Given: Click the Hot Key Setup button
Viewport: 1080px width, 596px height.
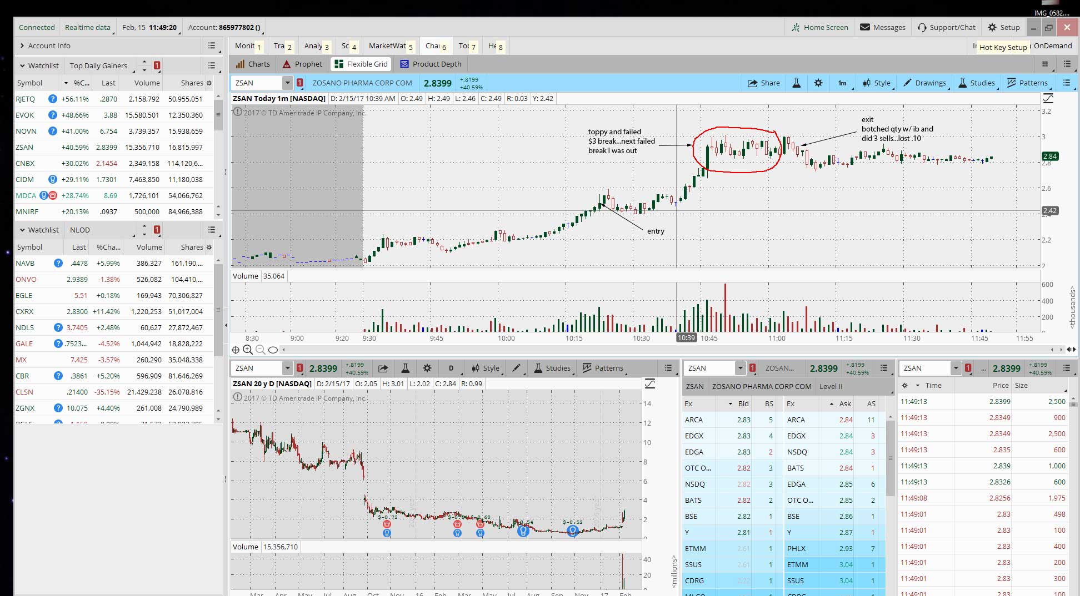Looking at the screenshot, I should pos(1002,47).
